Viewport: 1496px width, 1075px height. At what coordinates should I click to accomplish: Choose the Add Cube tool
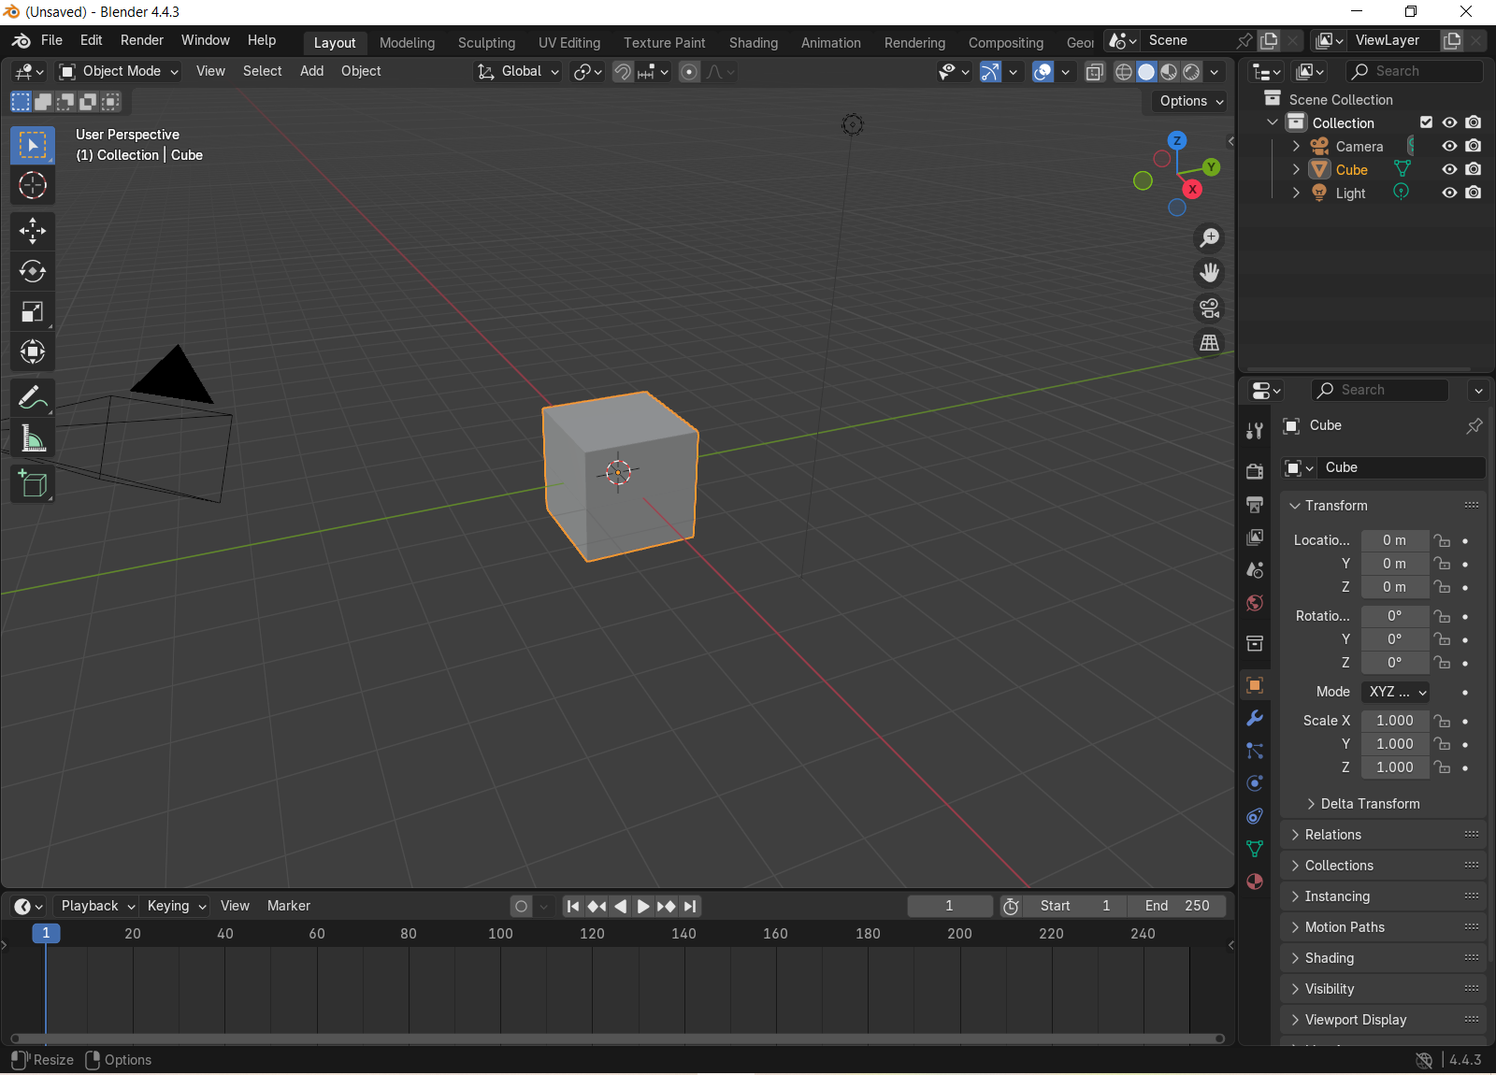(x=33, y=484)
